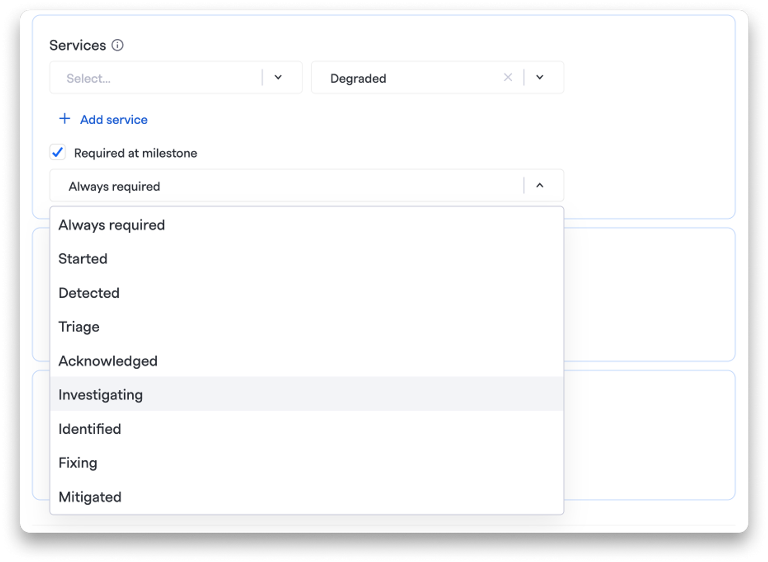Click the Services info icon
This screenshot has height=562, width=768.
(118, 45)
